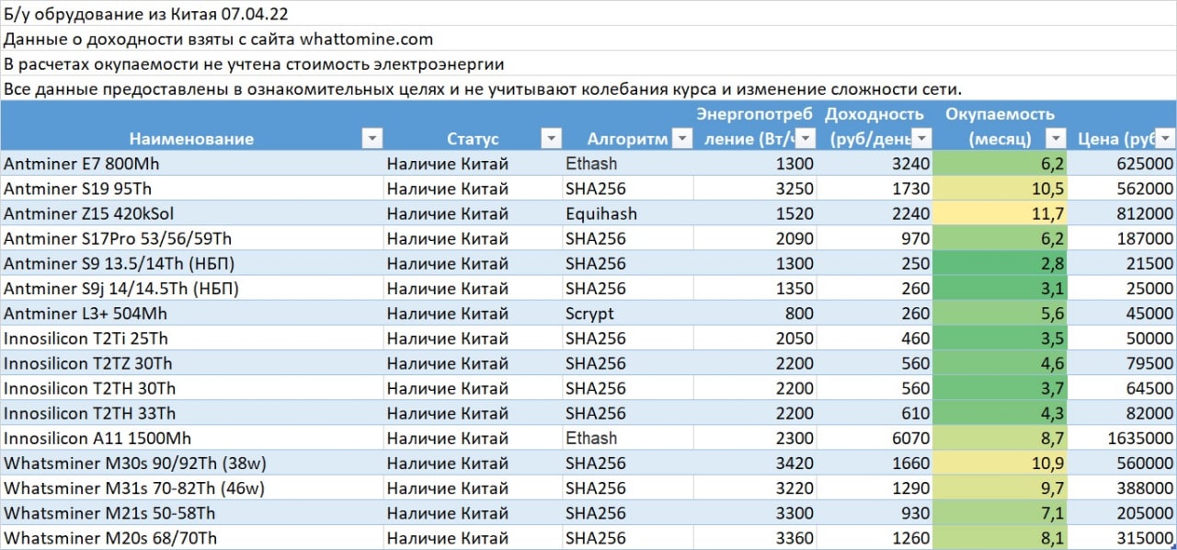The height and width of the screenshot is (550, 1177).
Task: Select payback cell 8,7 for Innosilicon A11
Action: (1000, 438)
